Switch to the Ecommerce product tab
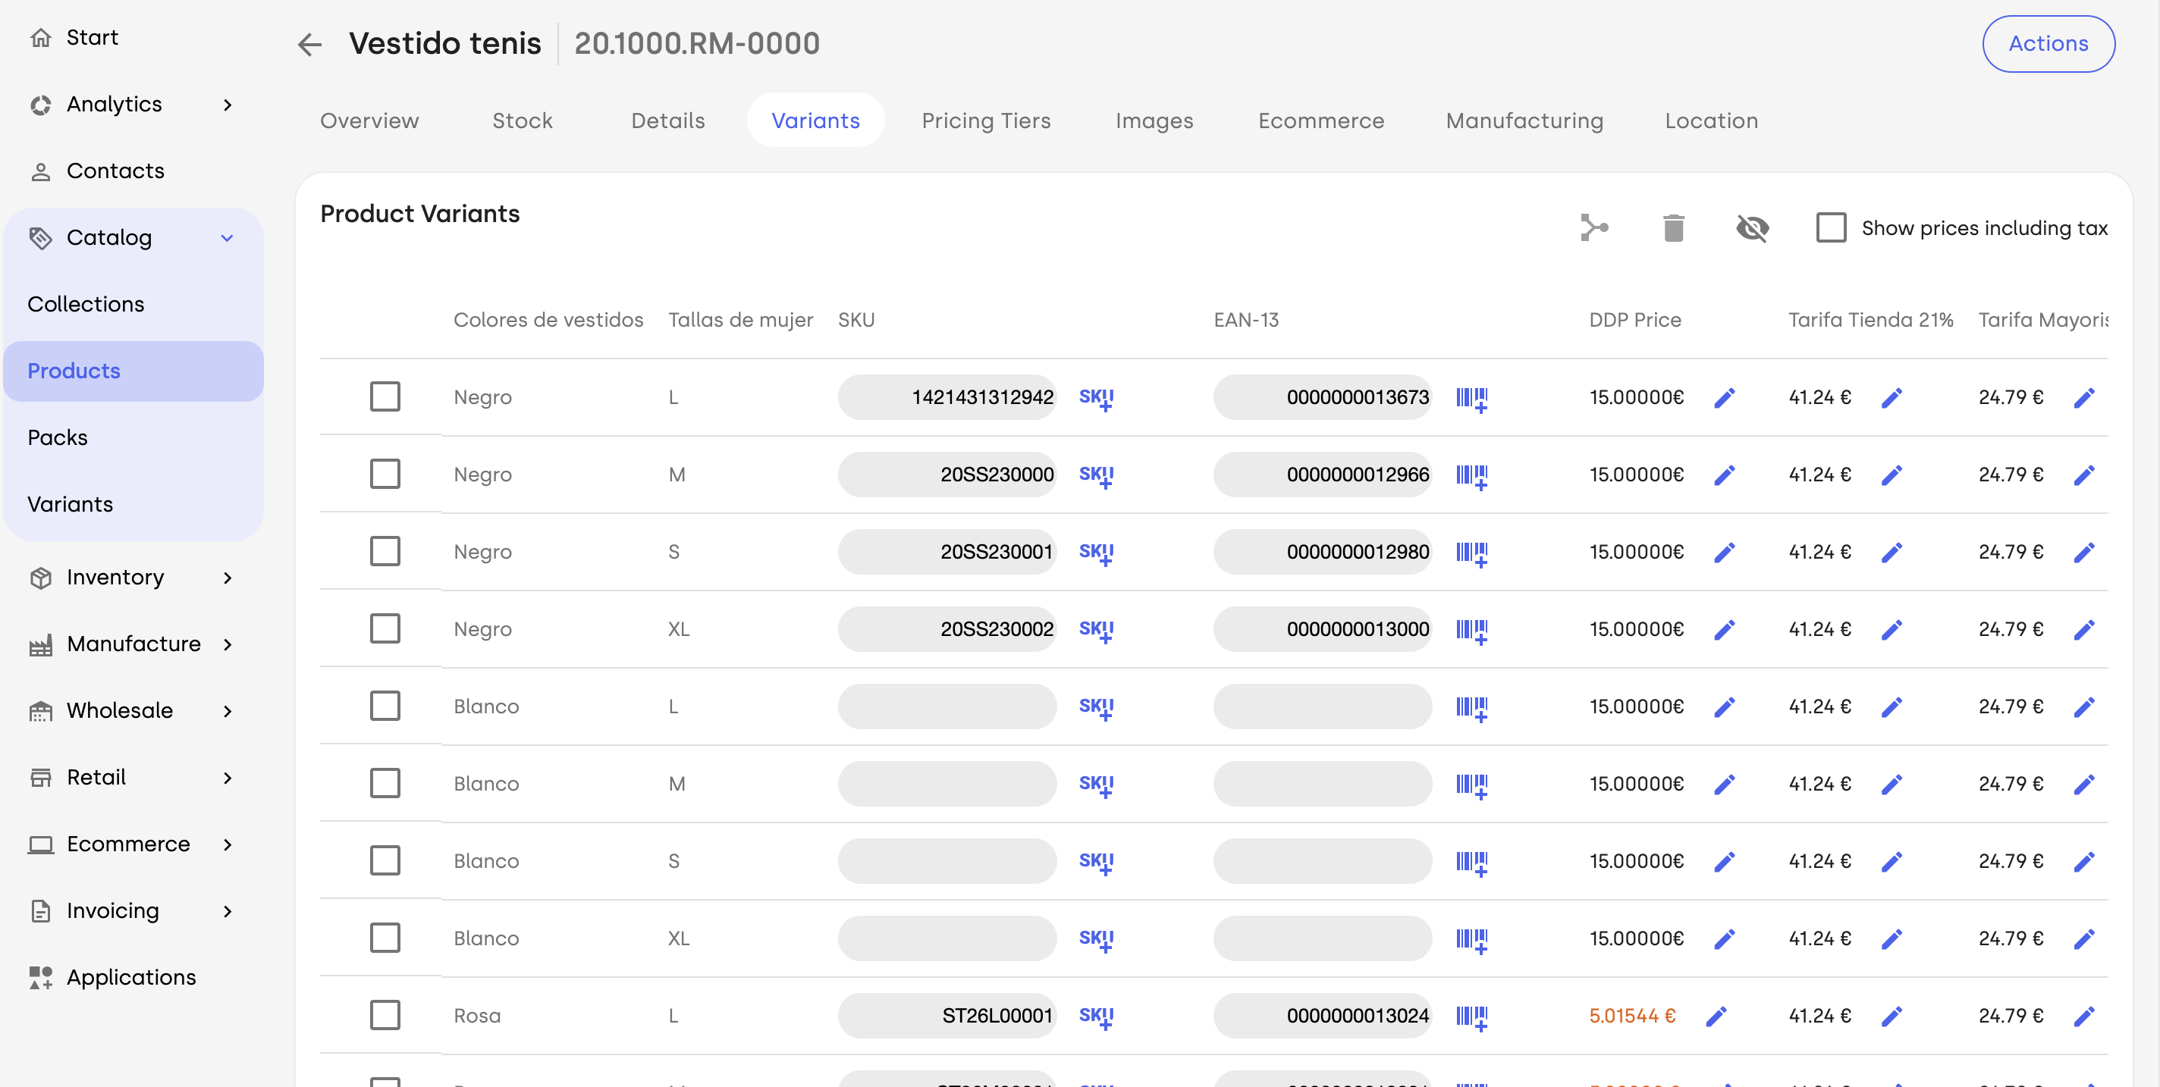 coord(1320,121)
